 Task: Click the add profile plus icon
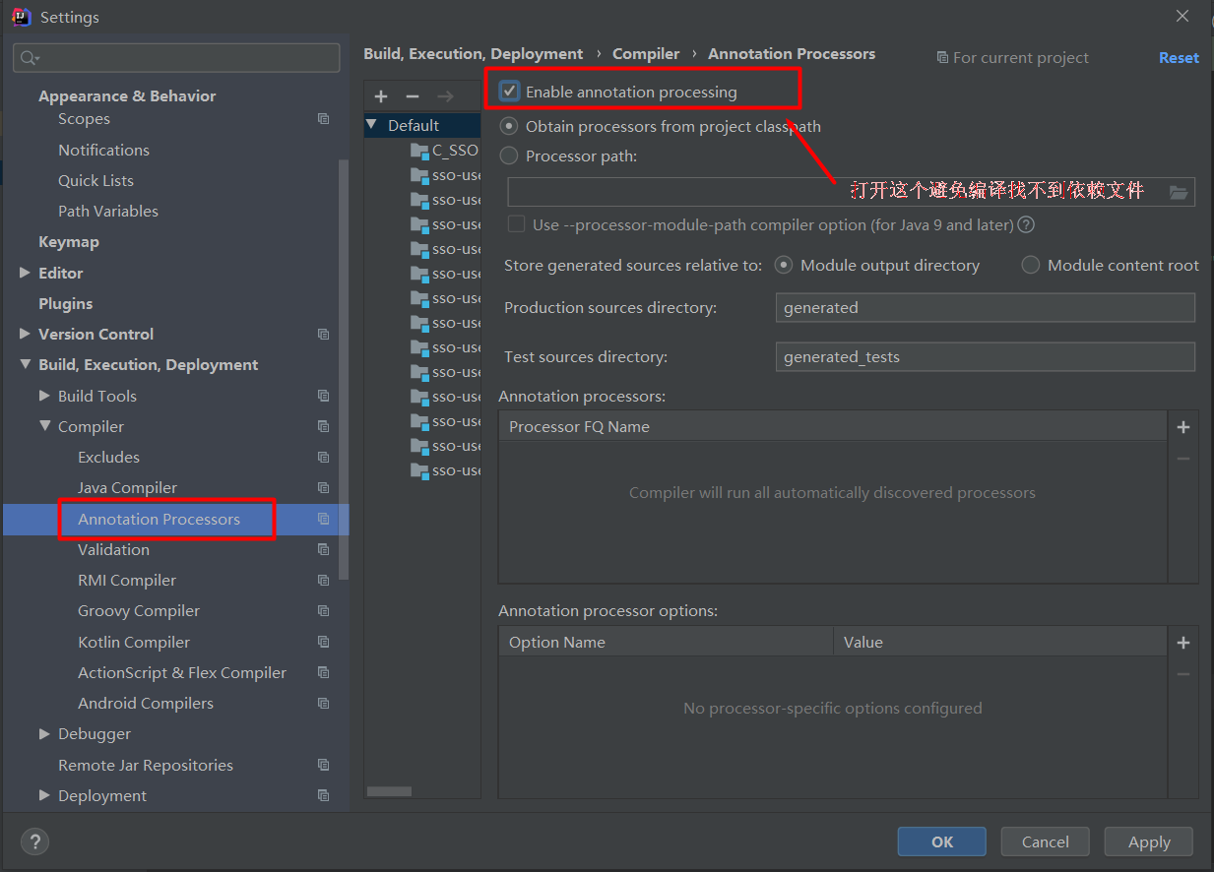tap(381, 96)
